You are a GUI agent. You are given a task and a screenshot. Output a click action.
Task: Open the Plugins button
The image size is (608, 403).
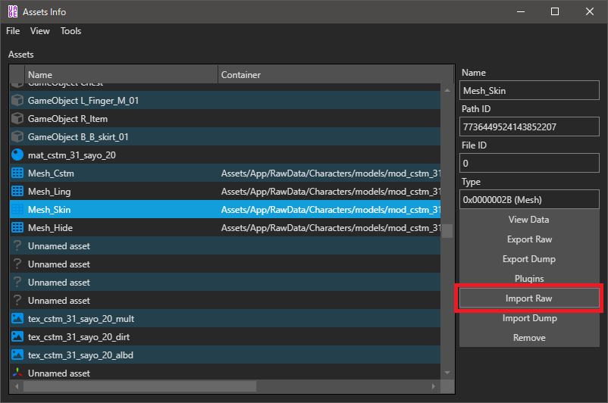point(529,278)
